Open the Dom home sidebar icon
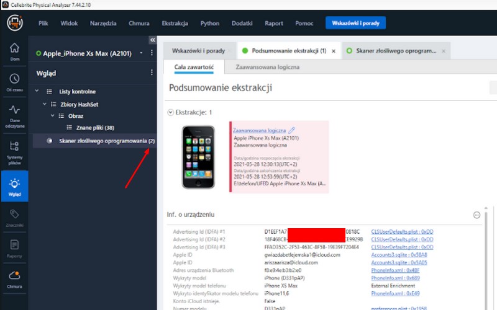Image resolution: width=497 pixels, height=310 pixels. pyautogui.click(x=14, y=51)
